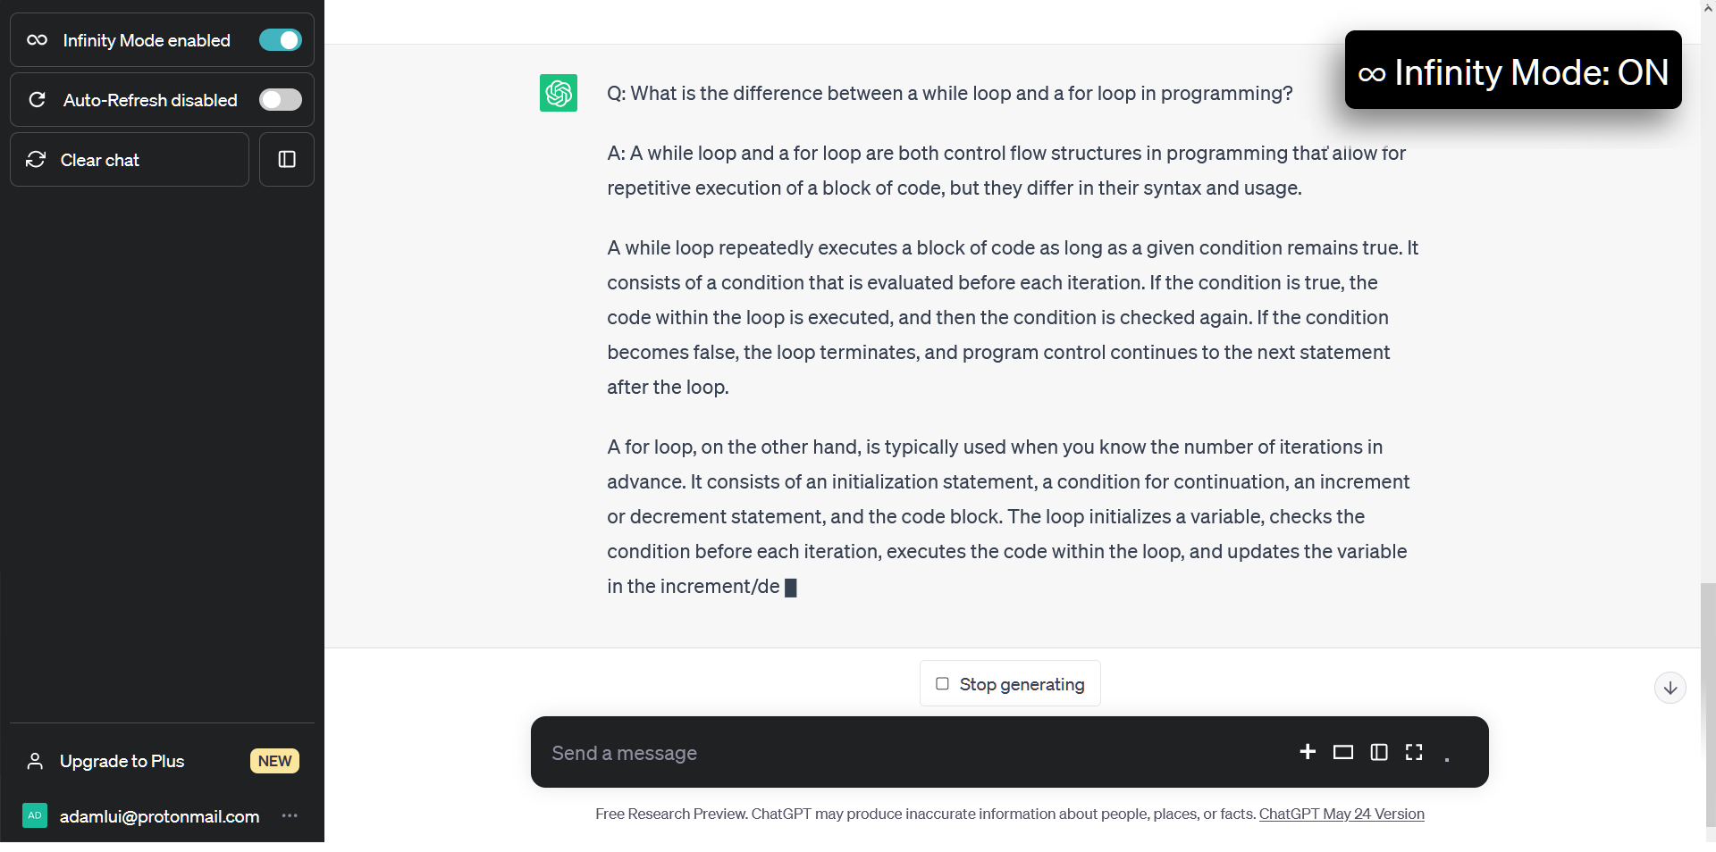Click the Infinity Mode: ON notification banner
The width and height of the screenshot is (1716, 852).
coord(1513,71)
